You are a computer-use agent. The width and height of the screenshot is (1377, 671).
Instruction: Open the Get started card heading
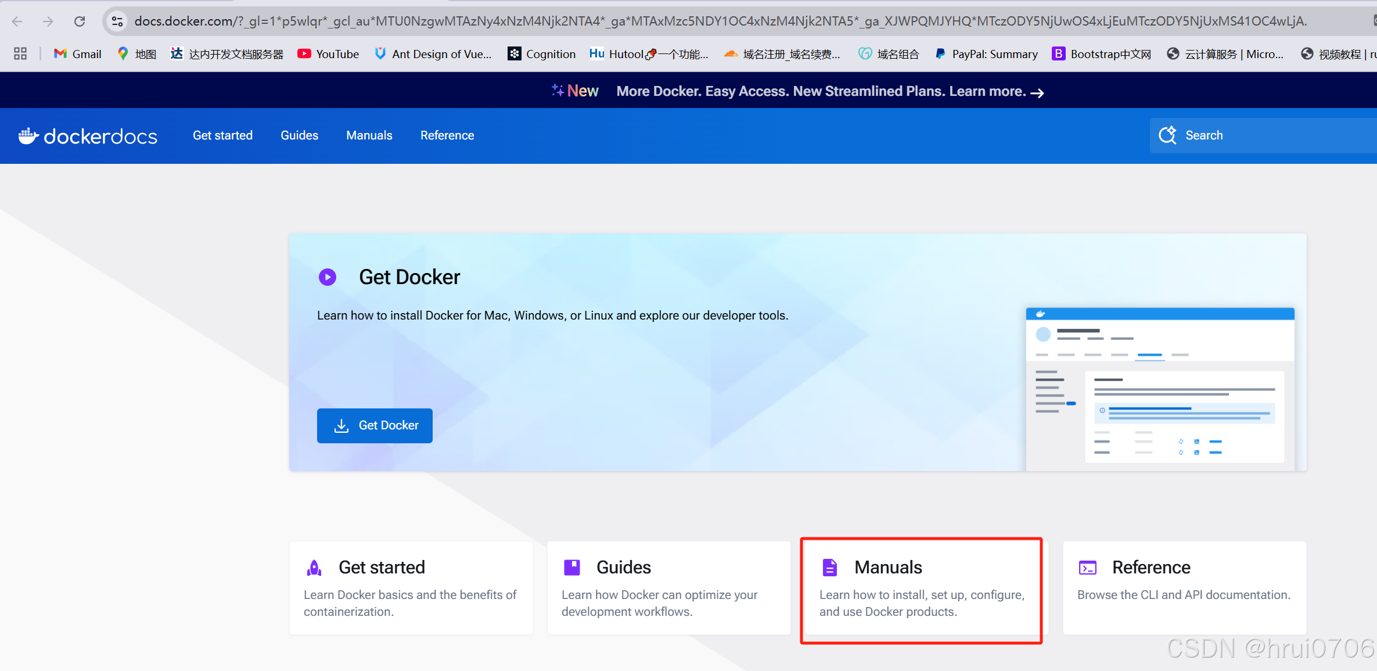coord(382,568)
